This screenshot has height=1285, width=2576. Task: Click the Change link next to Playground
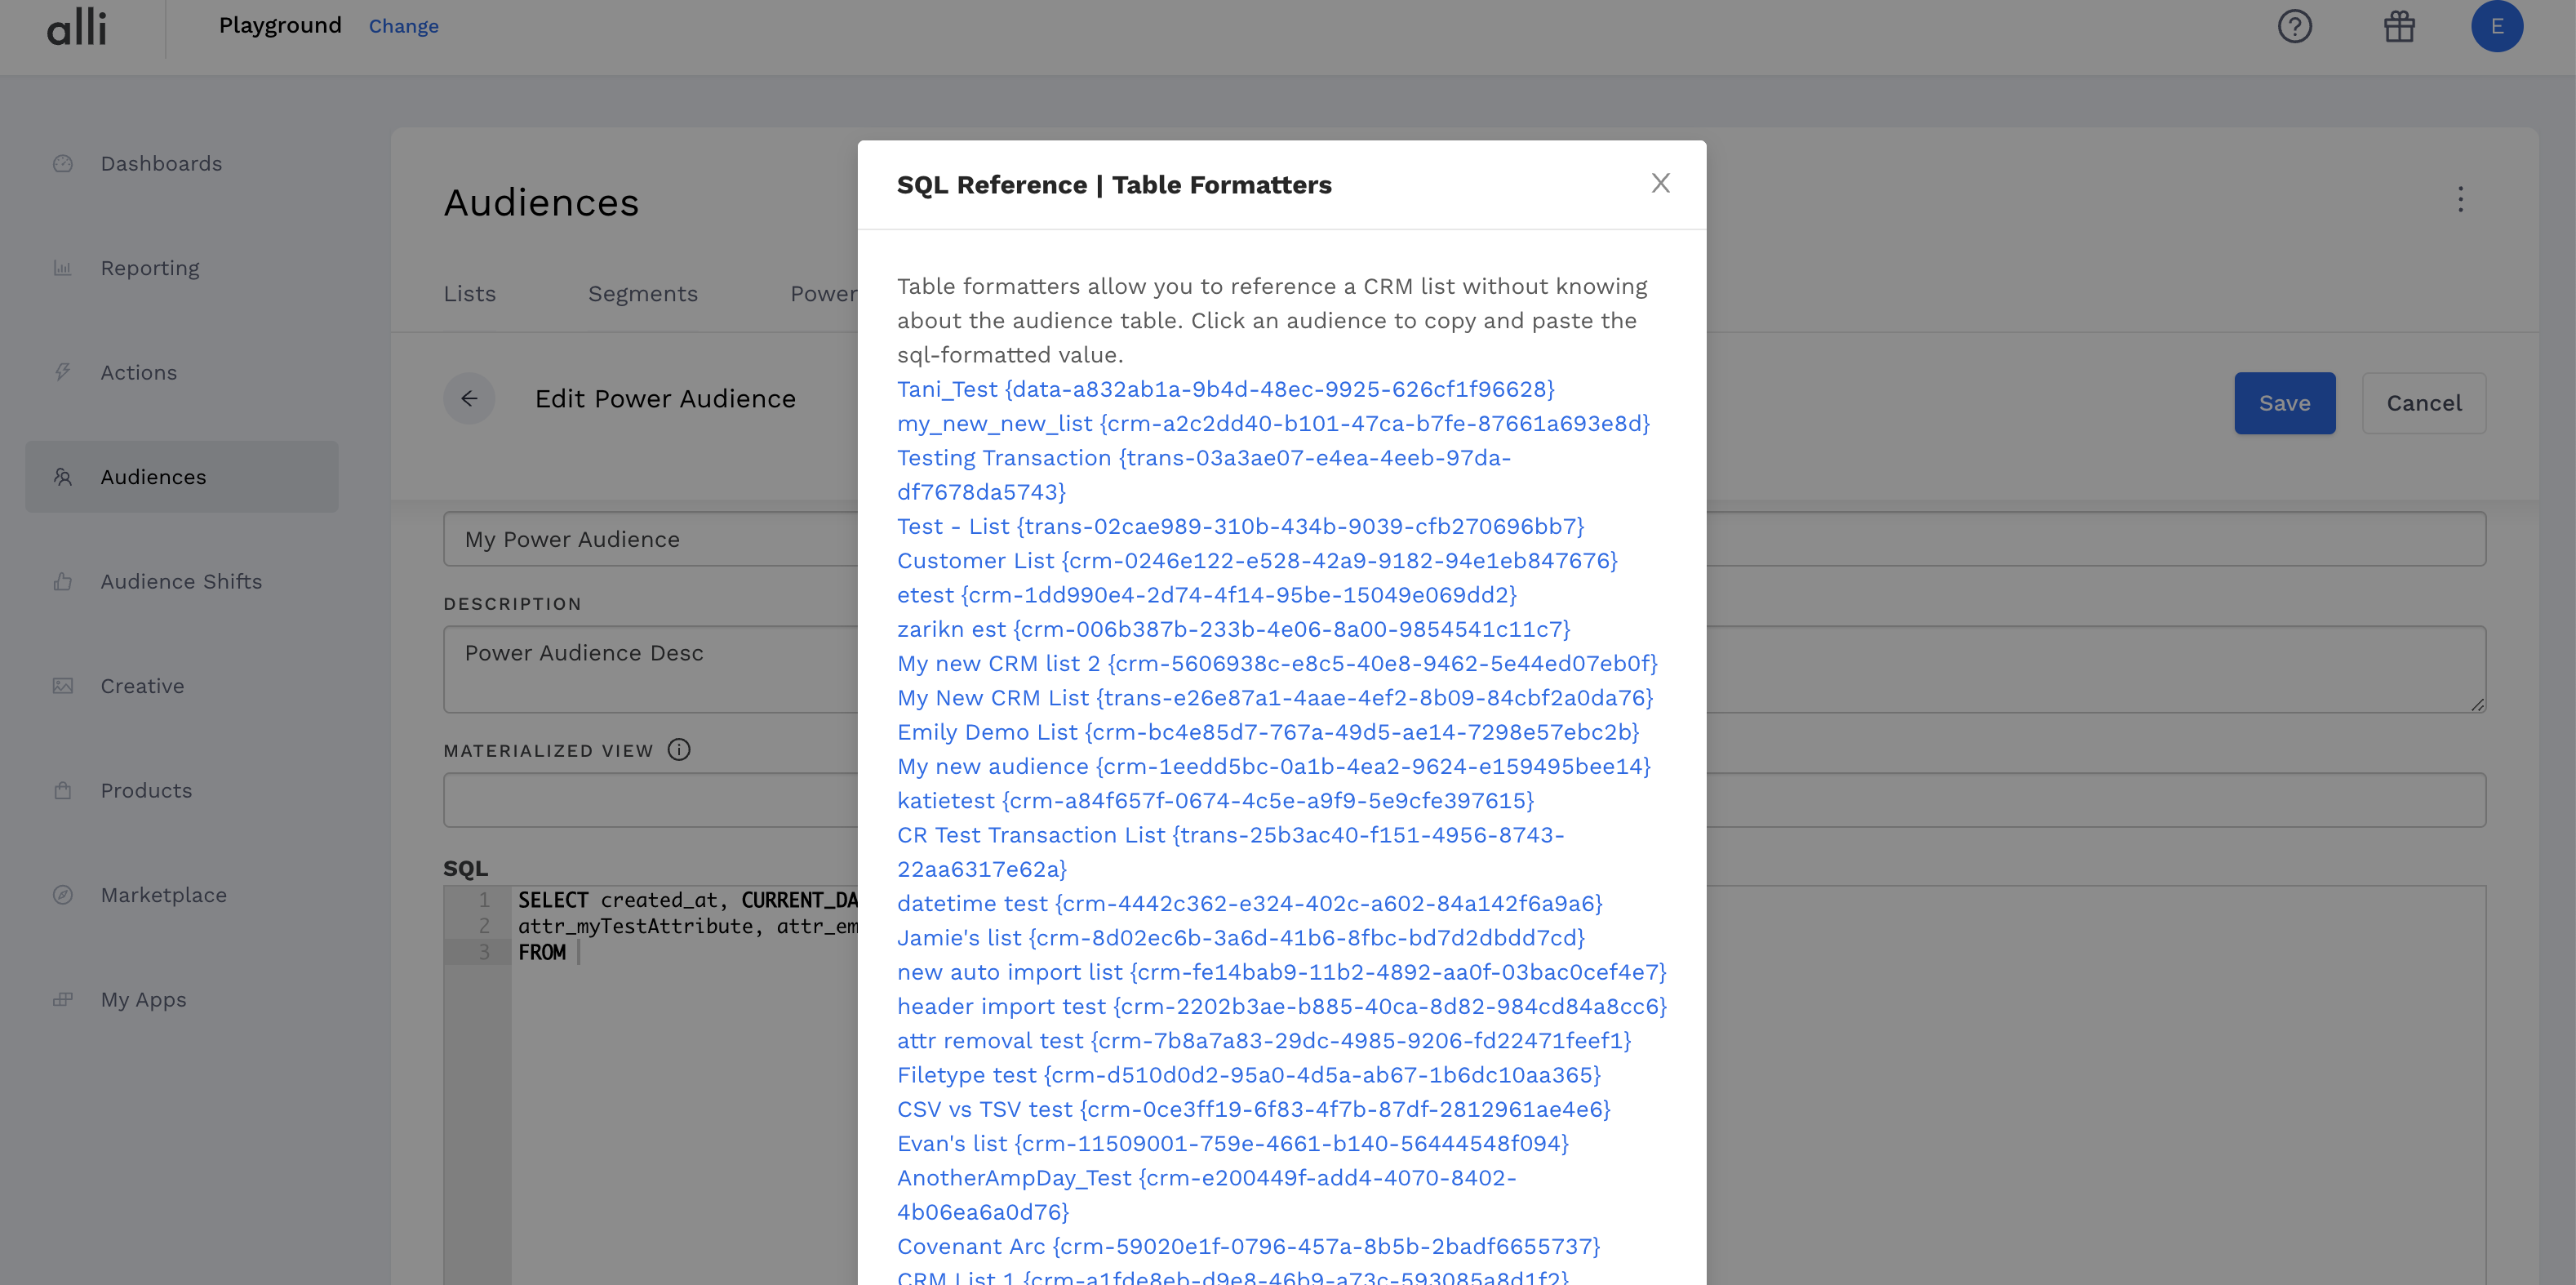coord(403,25)
